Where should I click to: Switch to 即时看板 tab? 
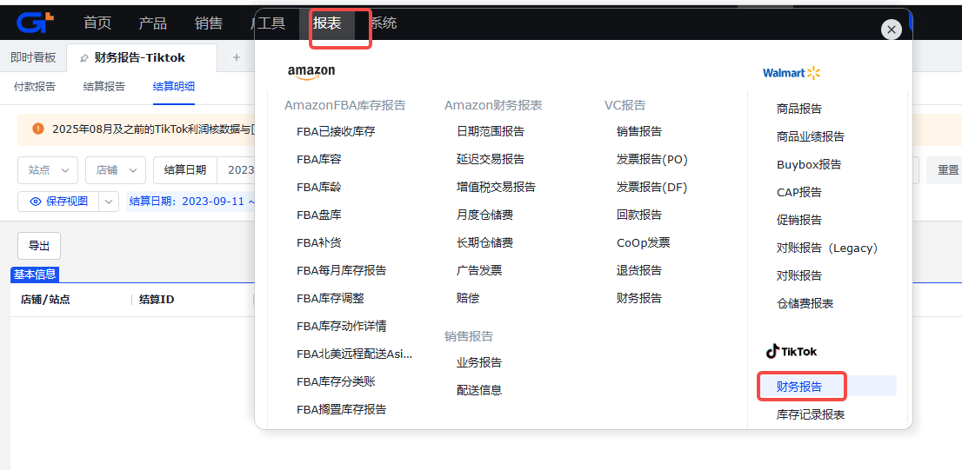pyautogui.click(x=33, y=57)
